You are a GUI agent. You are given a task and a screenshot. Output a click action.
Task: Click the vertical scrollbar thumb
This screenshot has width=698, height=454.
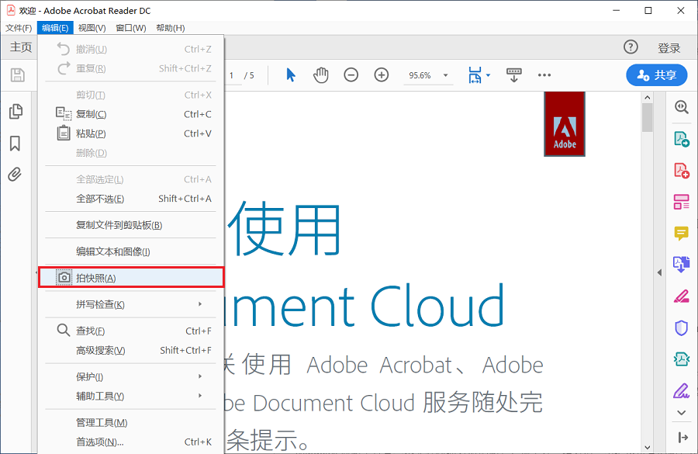click(x=648, y=117)
